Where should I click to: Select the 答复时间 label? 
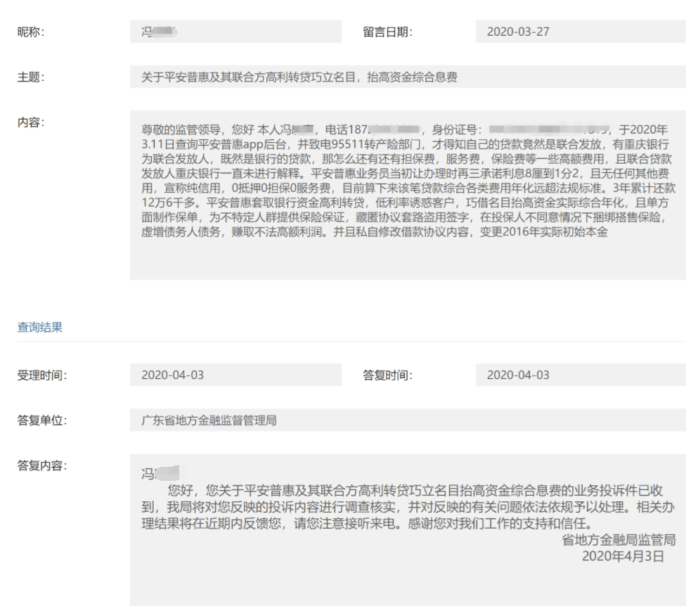[387, 375]
